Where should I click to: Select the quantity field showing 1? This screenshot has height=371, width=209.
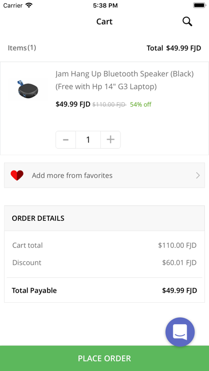coord(88,140)
